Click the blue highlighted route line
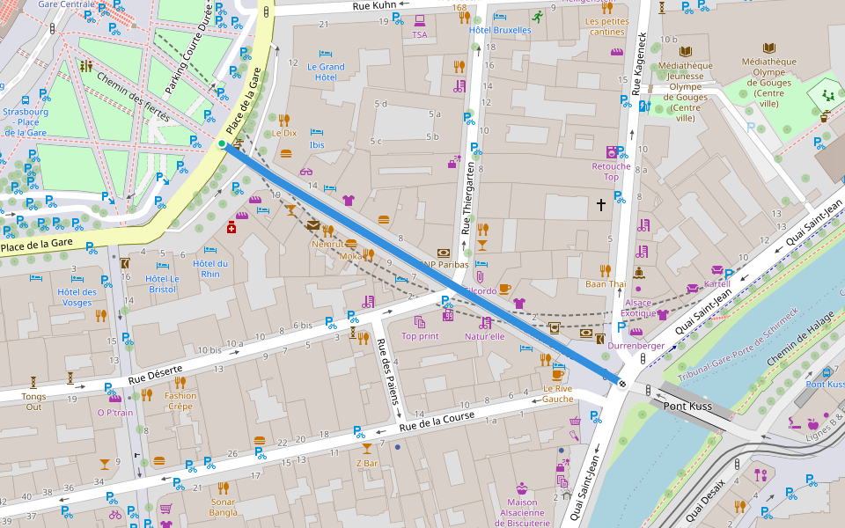 pos(422,263)
